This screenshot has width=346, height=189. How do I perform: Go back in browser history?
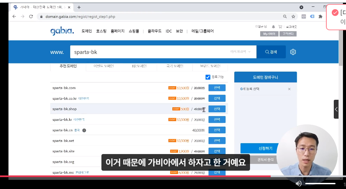pos(14,17)
